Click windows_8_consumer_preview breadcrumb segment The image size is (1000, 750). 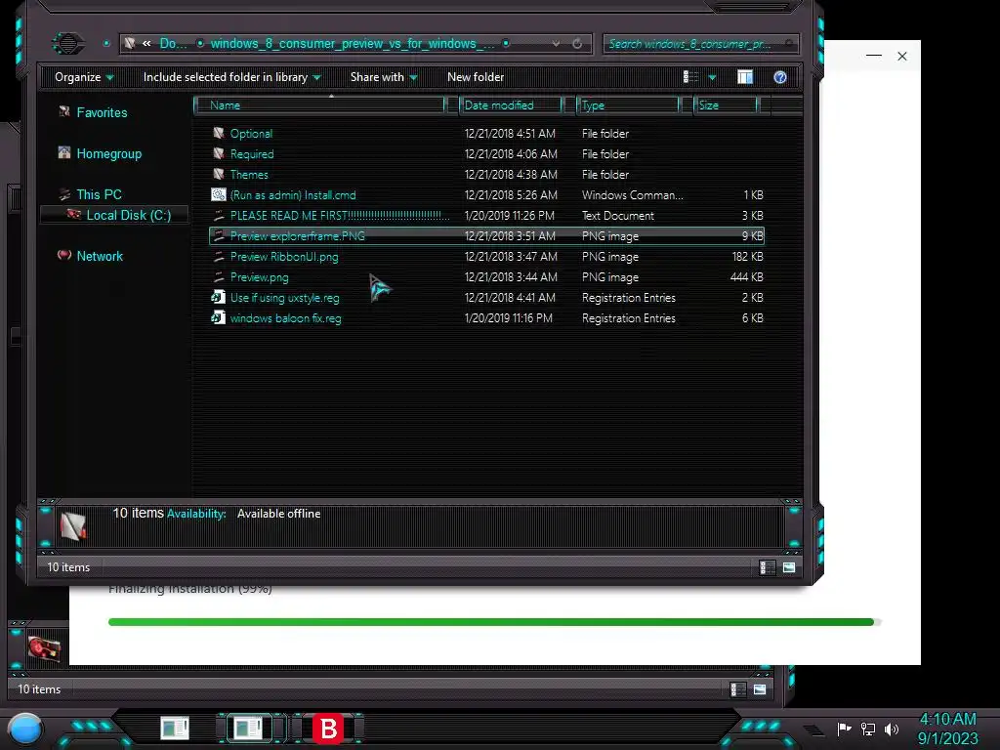352,43
